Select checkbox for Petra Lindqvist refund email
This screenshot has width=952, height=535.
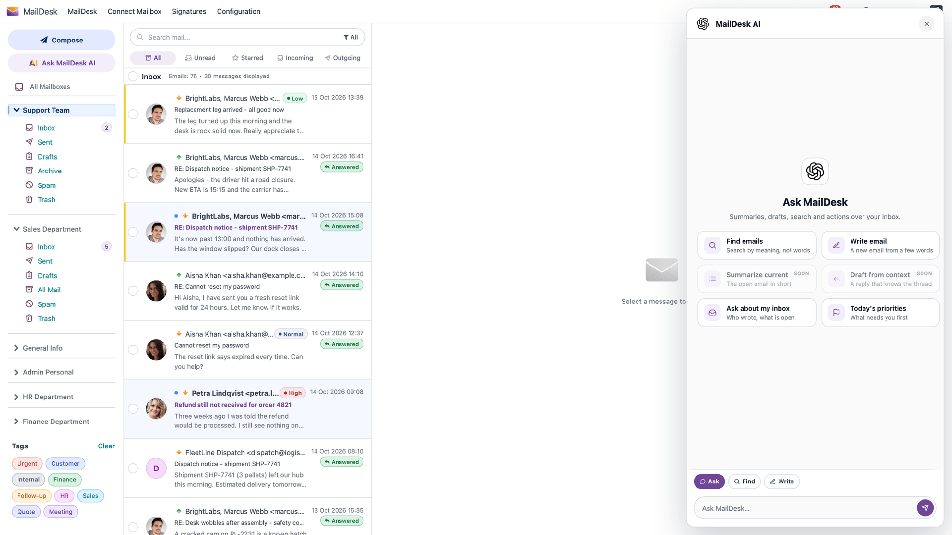(133, 409)
